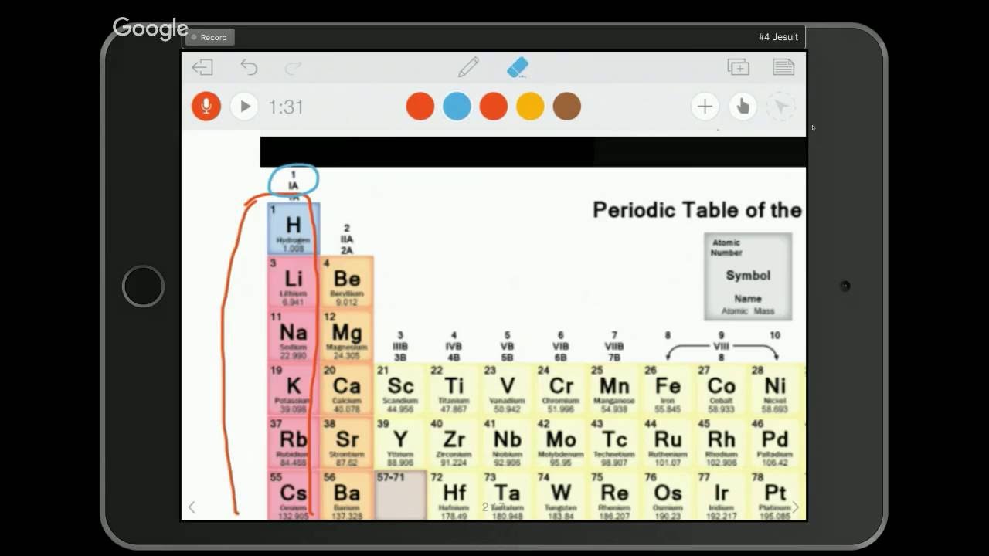Tap the 57-71 lanthanide placeholder cell
989x556 pixels.
click(400, 495)
